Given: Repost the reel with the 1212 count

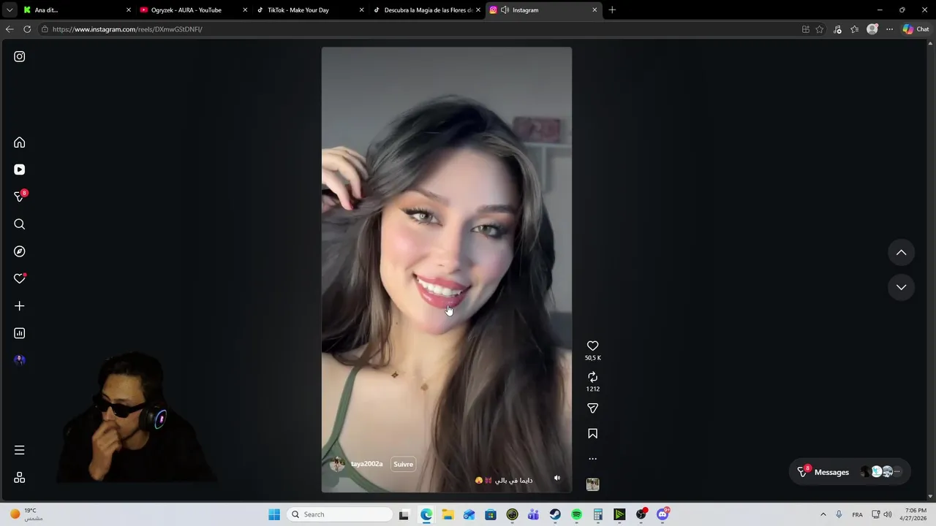Looking at the screenshot, I should coord(592,377).
